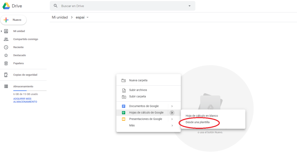Open the Compartido conmigo people icon
The image size is (297, 164).
coord(6,39)
